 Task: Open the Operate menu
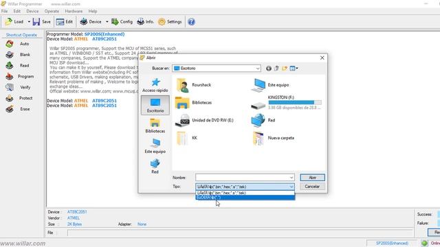[x=52, y=11]
